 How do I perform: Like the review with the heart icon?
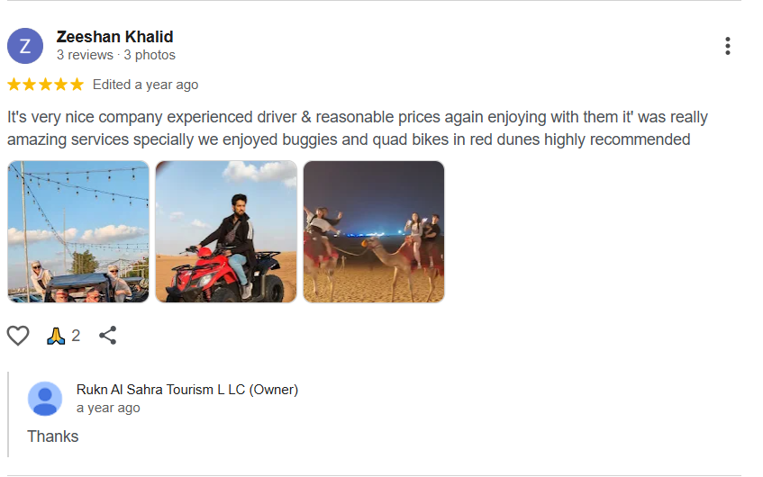18,336
